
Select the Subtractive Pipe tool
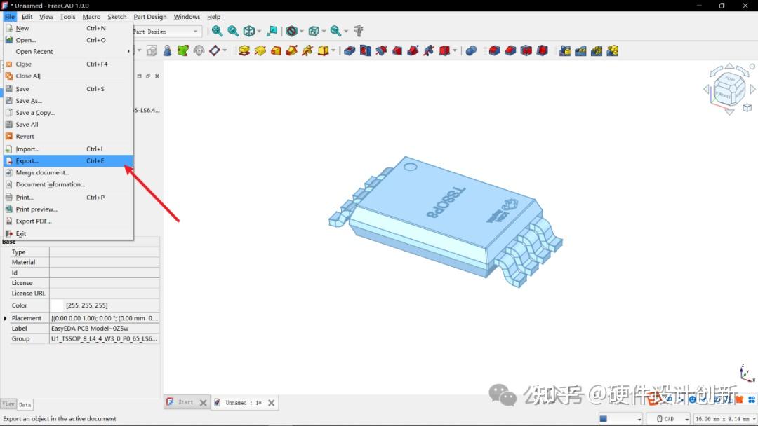pyautogui.click(x=413, y=50)
